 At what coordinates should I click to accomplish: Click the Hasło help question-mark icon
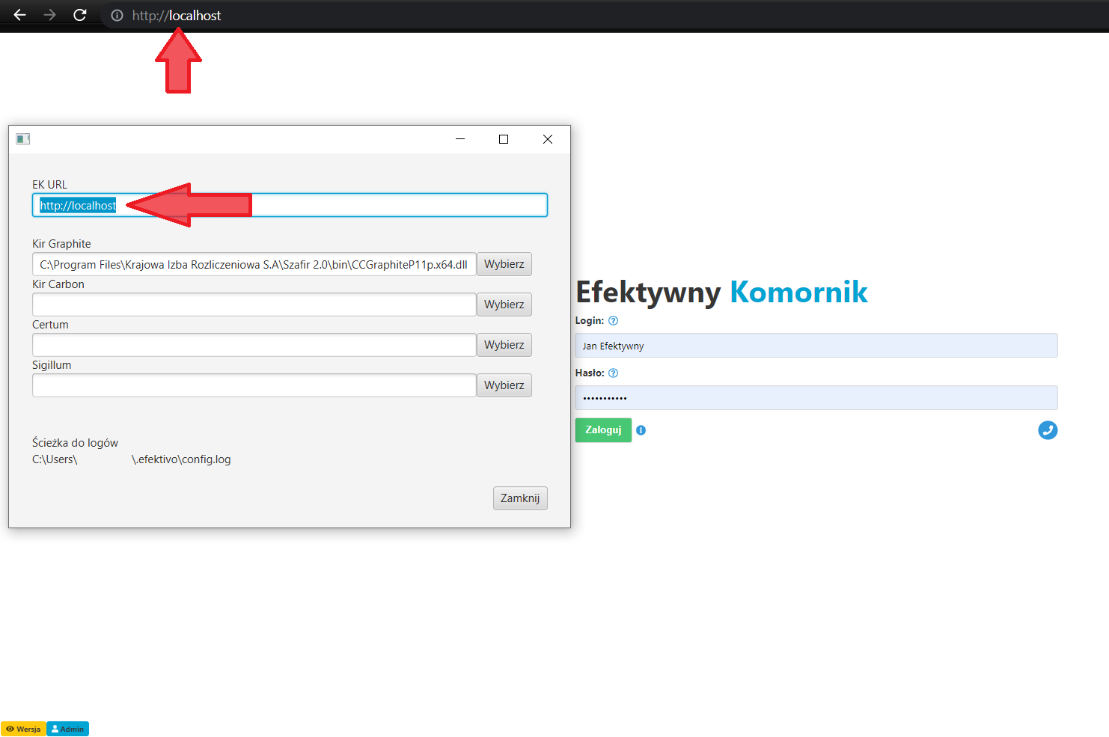pyautogui.click(x=614, y=373)
